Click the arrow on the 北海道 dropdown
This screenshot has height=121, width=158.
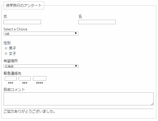pyautogui.click(x=76, y=66)
